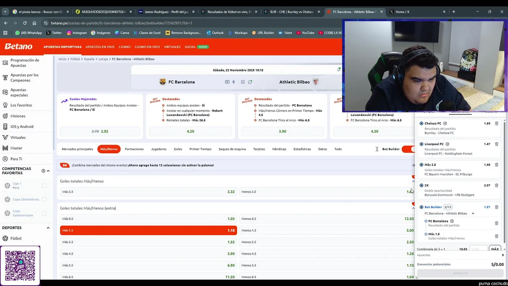Remove 2X Borussia Dortmund selection trash icon

496,186
